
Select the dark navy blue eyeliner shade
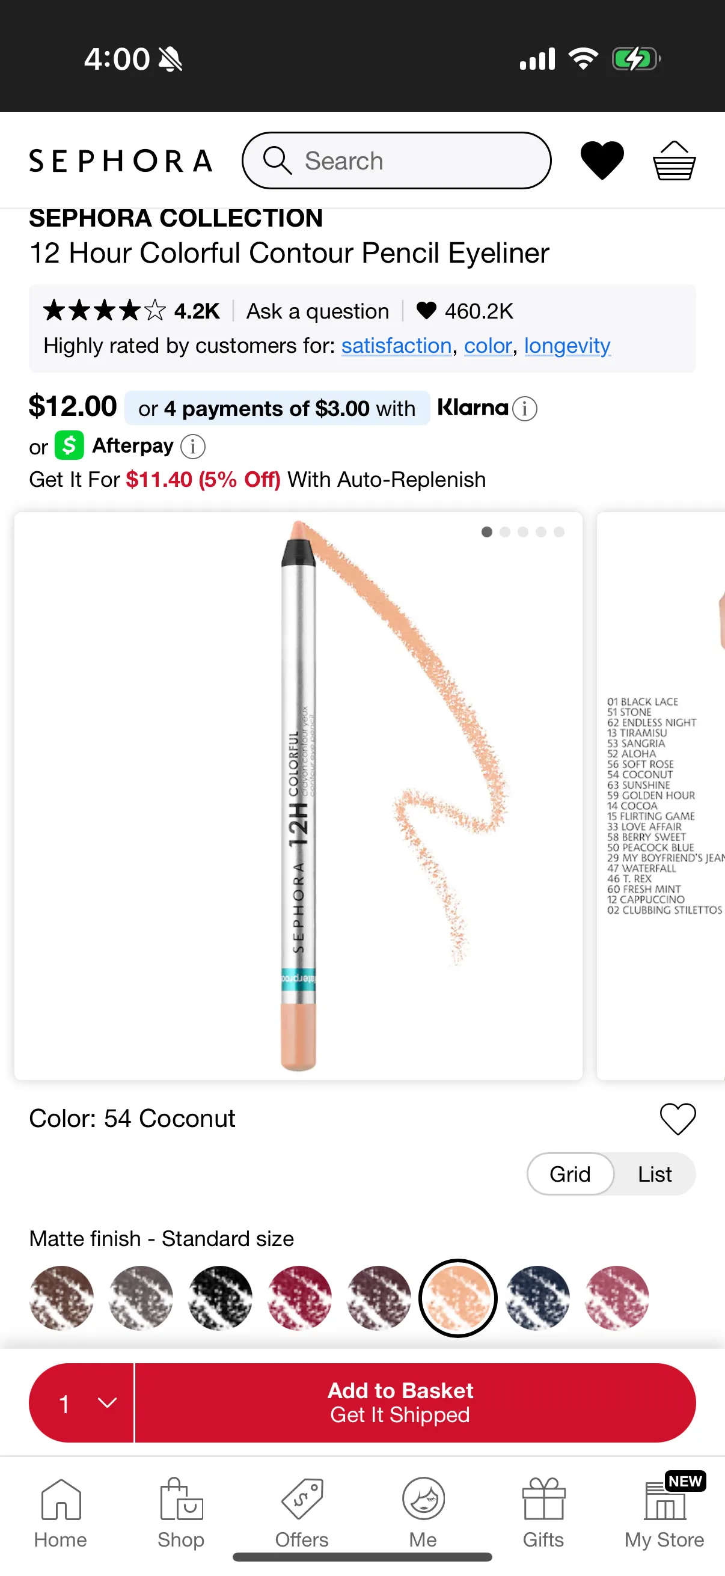click(537, 1298)
